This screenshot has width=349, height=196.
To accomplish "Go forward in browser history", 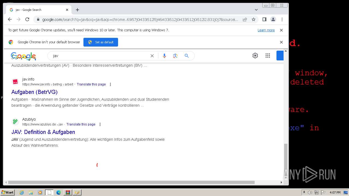I will pyautogui.click(x=19, y=19).
